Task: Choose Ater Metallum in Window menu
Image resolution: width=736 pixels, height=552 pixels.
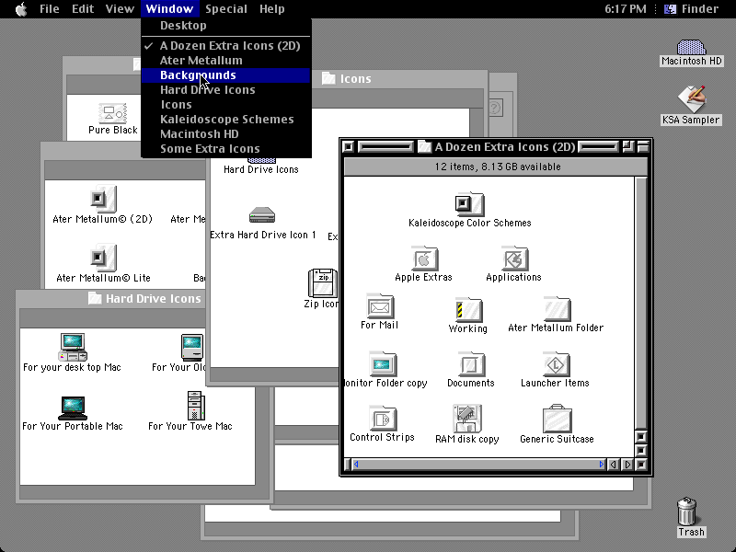Action: (225, 60)
